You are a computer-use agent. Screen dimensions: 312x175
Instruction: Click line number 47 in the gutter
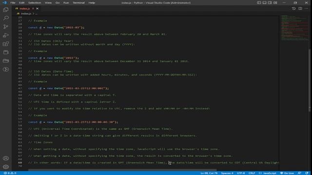20,88
